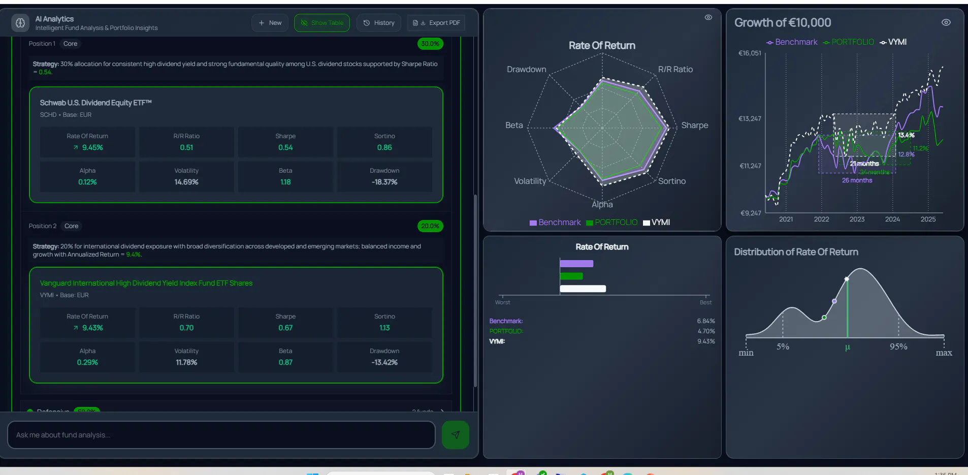Viewport: 968px width, 475px height.
Task: Click the Core tag beside Position 1
Action: click(x=71, y=44)
